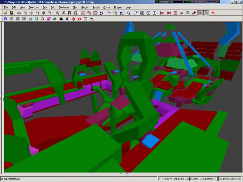Click the Select Complete Tall icon

pos(57,13)
